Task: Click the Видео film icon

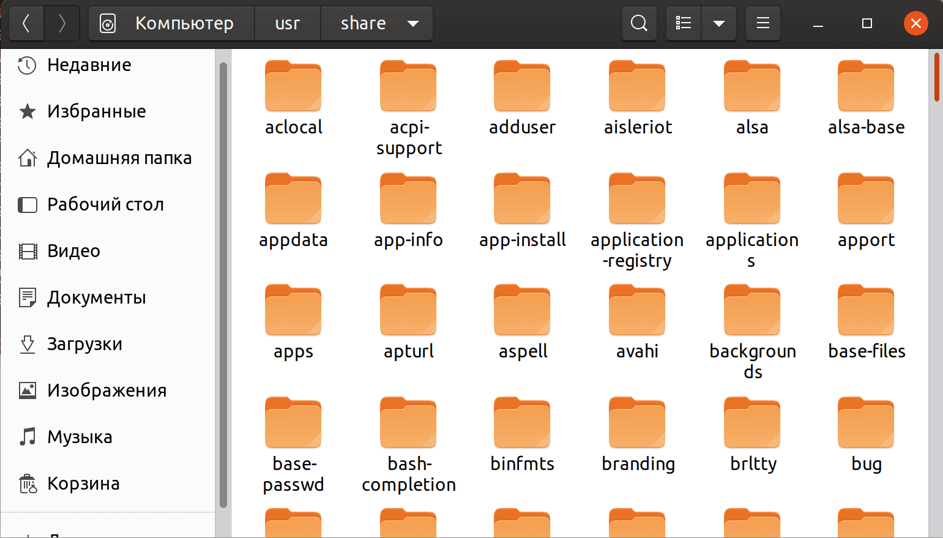Action: pos(27,251)
